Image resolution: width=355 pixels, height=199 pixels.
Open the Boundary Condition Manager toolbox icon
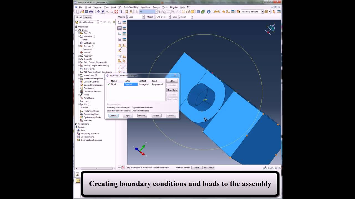point(124,28)
